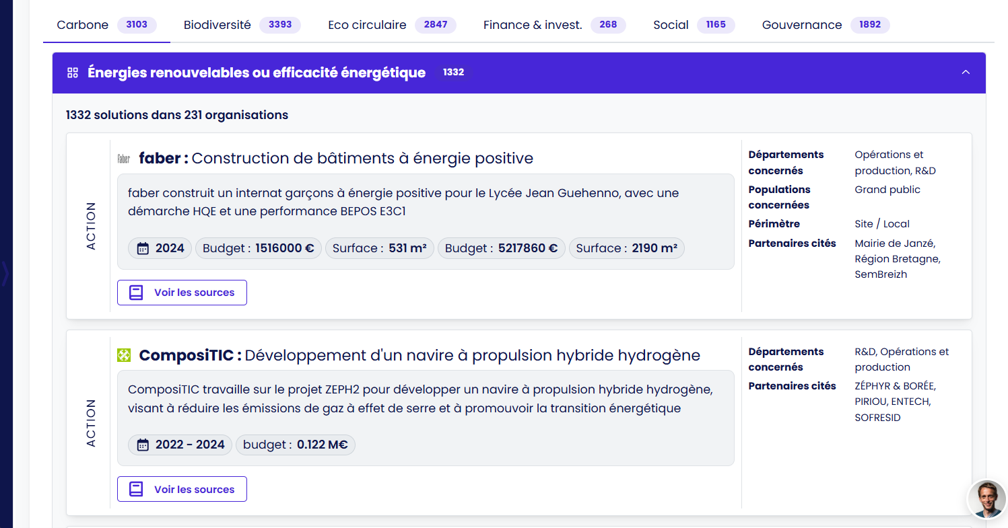Show the Gouvernance tab
Image resolution: width=1008 pixels, height=528 pixels.
[x=825, y=25]
